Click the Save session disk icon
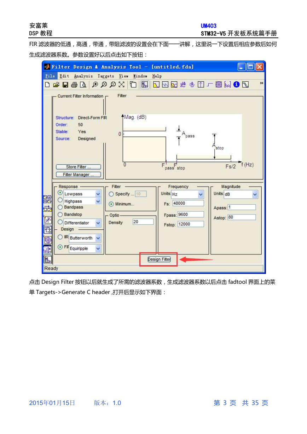Image resolution: width=307 pixels, height=434 pixels. point(65,84)
